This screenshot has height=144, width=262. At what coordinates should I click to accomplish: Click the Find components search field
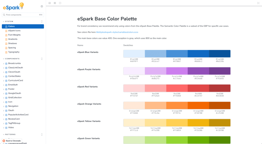(23, 15)
